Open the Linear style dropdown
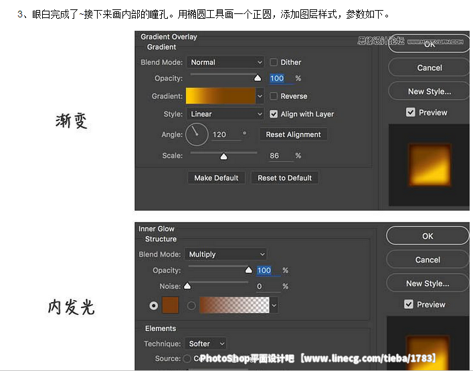This screenshot has height=371, width=473. (225, 114)
